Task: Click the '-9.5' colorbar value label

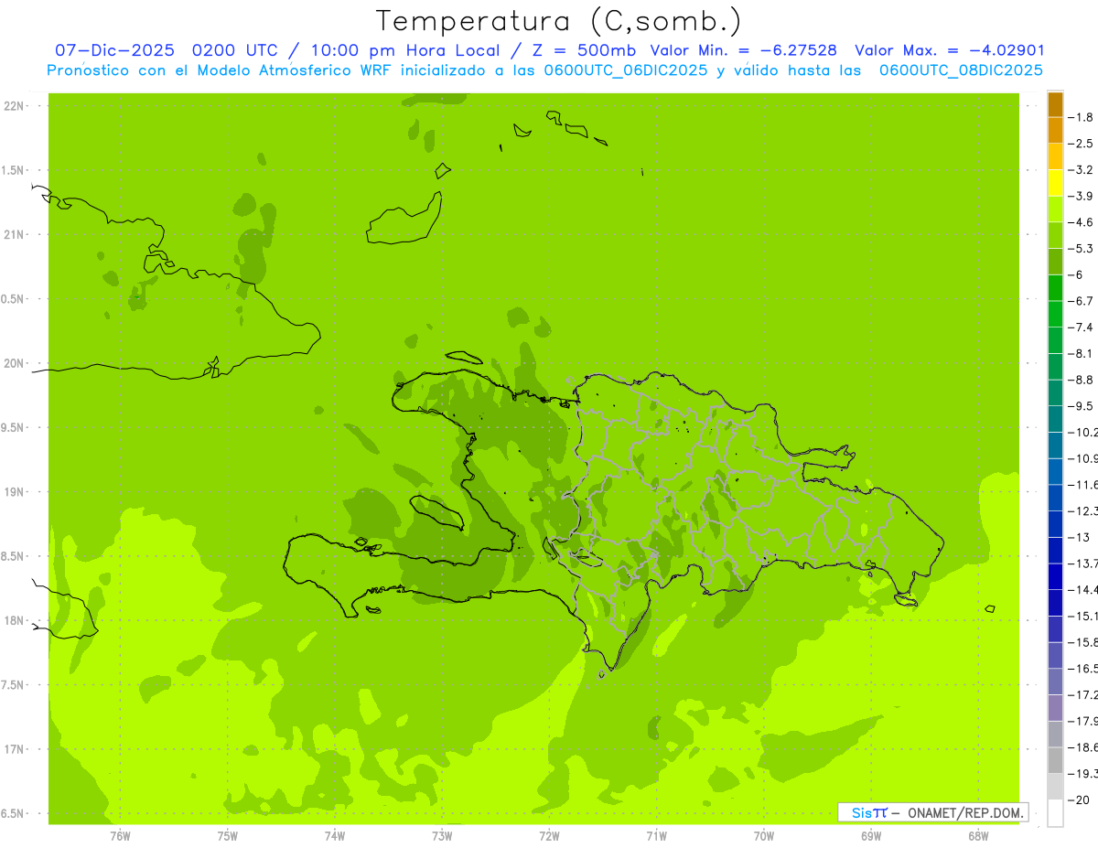Action: coord(1082,405)
